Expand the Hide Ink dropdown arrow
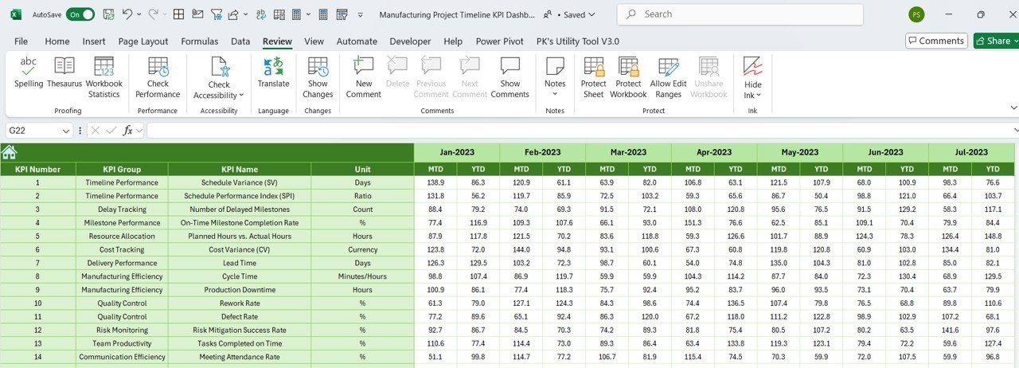The width and height of the screenshot is (1019, 368). click(x=759, y=96)
